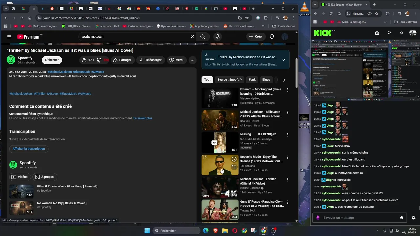Open the YouTube hamburger guide menu
420x236 pixels.
click(9, 37)
